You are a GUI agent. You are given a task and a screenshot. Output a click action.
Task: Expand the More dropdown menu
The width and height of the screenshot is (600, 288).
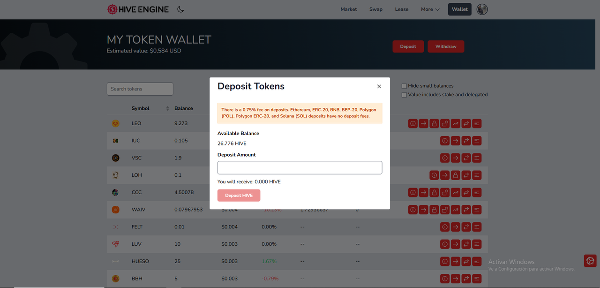[x=430, y=9]
